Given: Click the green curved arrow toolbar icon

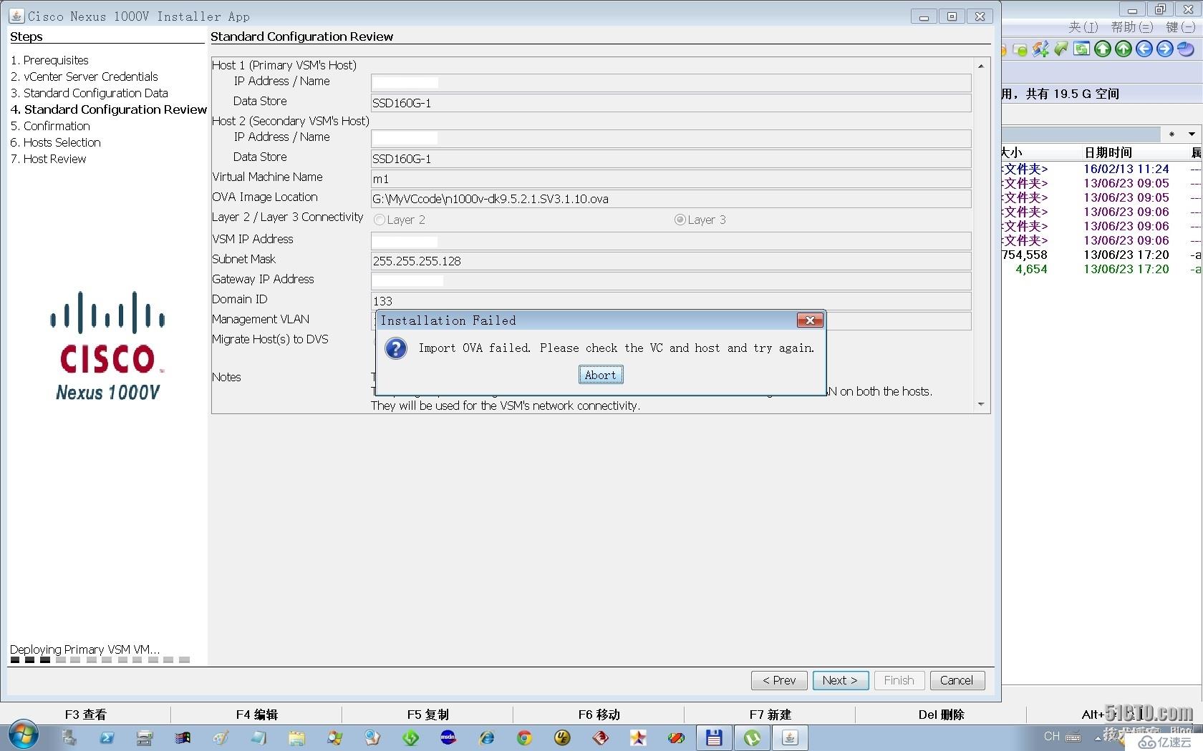Looking at the screenshot, I should pyautogui.click(x=1061, y=49).
